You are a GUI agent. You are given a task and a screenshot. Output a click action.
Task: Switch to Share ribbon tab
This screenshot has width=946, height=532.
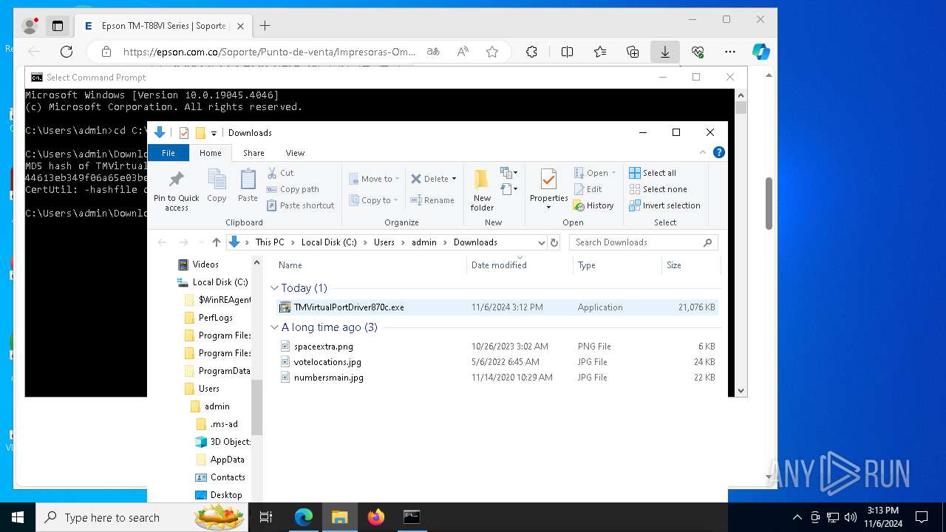[253, 153]
